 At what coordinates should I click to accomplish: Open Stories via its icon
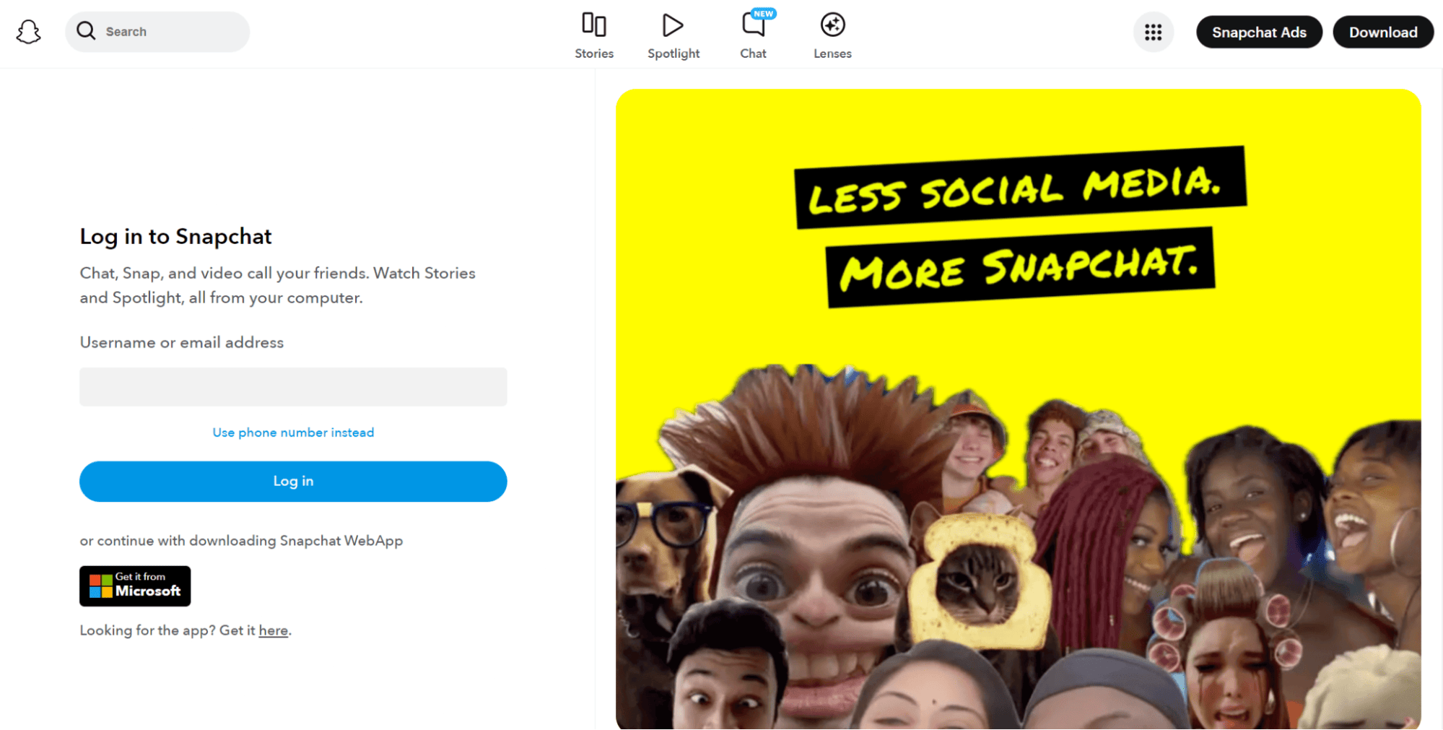pyautogui.click(x=593, y=25)
